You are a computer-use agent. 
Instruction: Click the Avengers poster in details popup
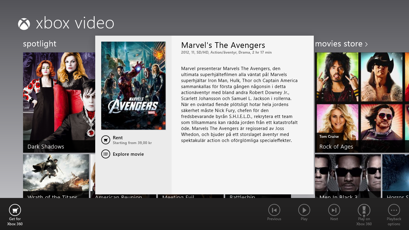(x=133, y=86)
